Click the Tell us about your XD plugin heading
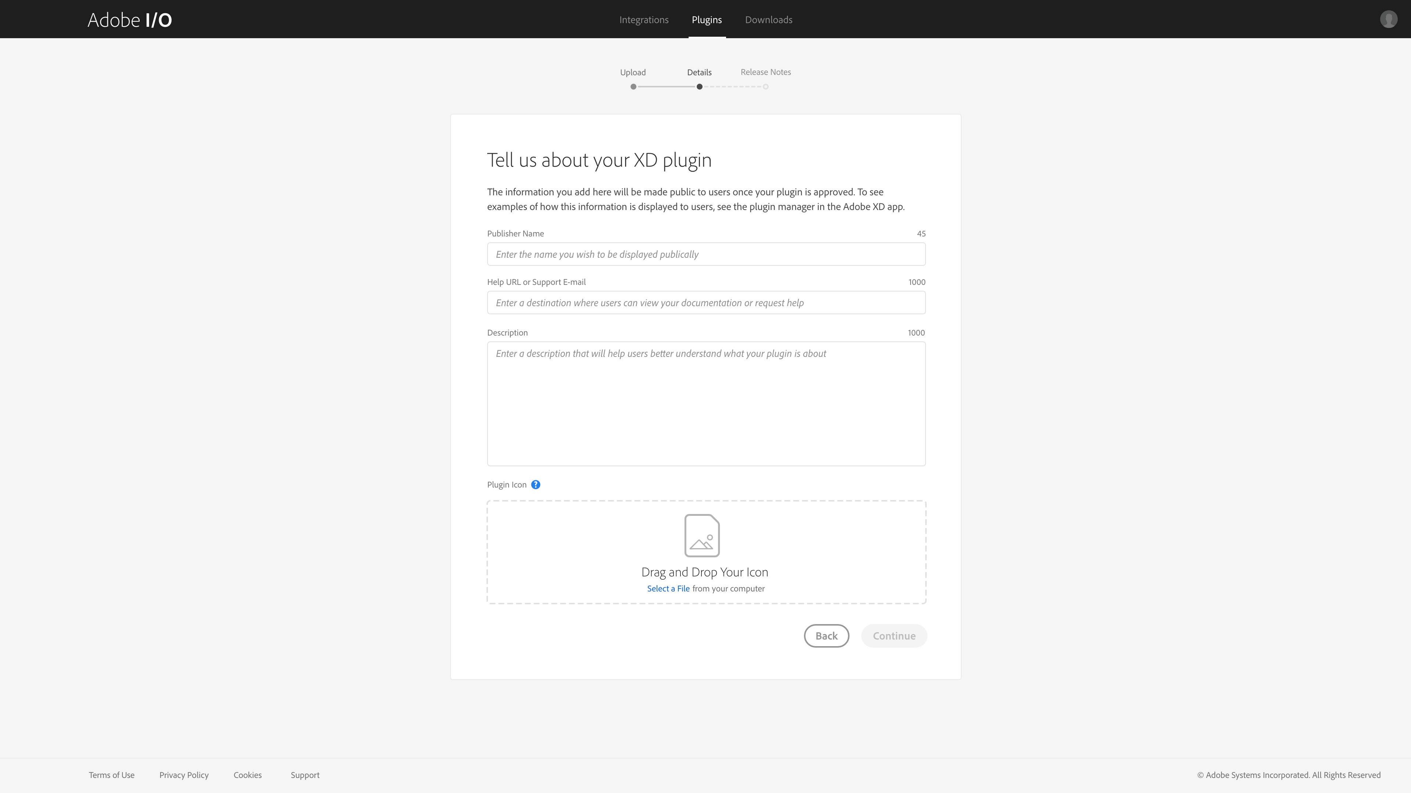 pos(599,160)
